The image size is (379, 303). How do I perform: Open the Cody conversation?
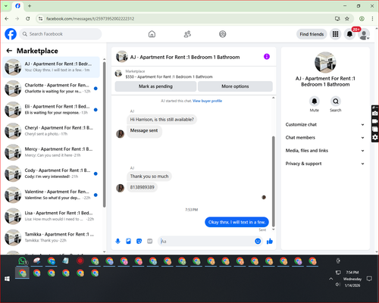point(52,173)
